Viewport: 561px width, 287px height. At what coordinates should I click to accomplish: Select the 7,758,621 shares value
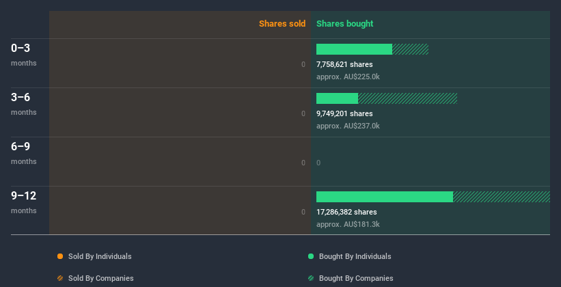[344, 64]
